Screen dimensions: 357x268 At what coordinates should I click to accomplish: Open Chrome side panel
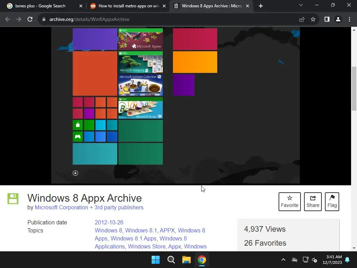click(x=327, y=20)
